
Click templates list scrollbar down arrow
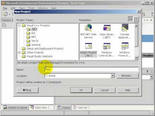[136, 58]
